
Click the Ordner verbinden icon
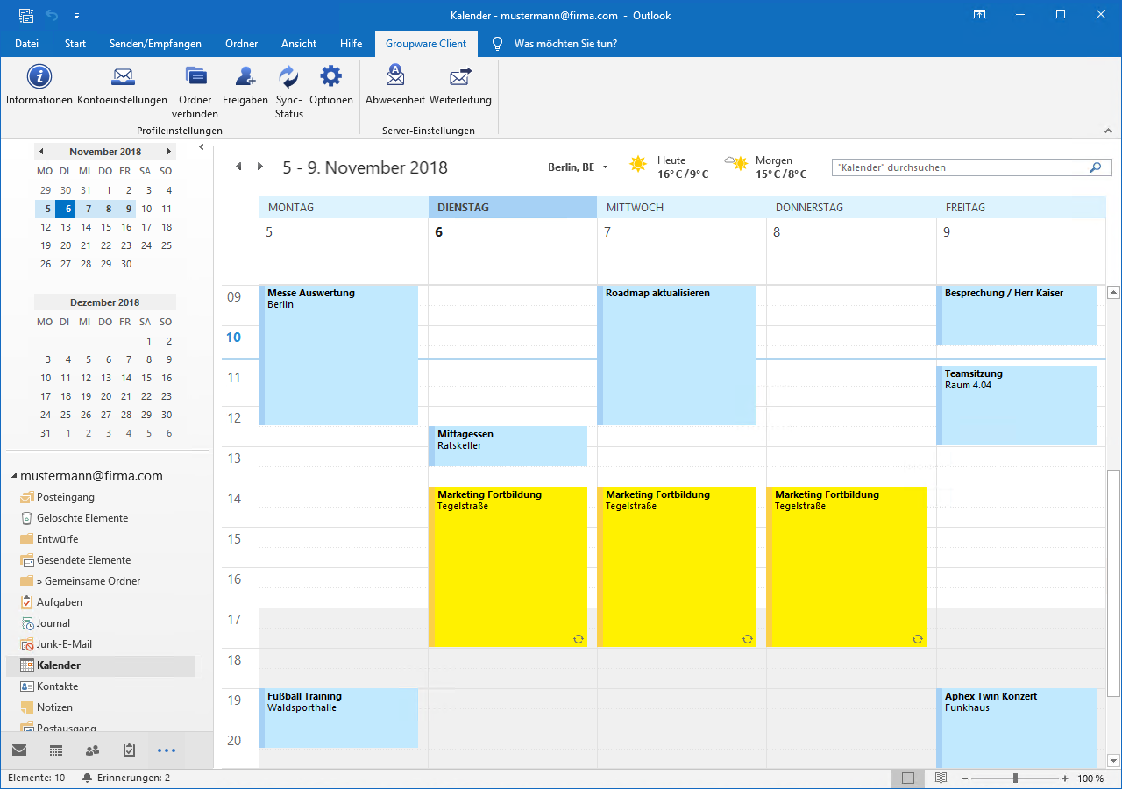click(x=195, y=77)
